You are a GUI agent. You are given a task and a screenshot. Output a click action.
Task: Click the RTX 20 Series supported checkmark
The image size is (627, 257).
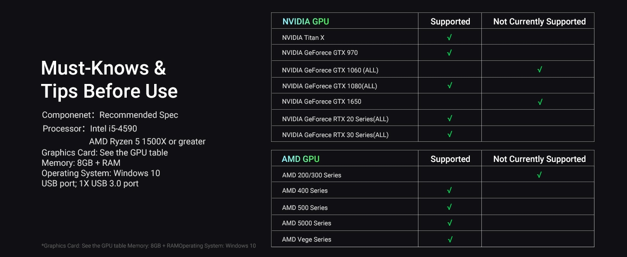(449, 119)
